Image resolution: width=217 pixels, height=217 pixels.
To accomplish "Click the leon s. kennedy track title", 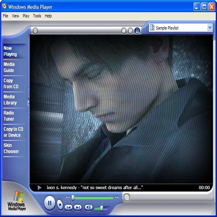I will click(x=95, y=187).
